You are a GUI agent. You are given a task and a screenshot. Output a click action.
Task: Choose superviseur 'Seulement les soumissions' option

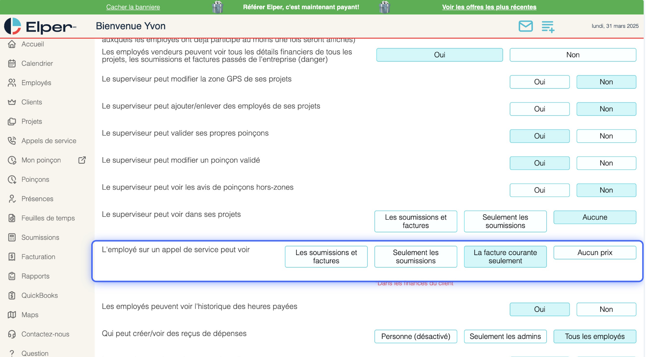click(x=505, y=221)
